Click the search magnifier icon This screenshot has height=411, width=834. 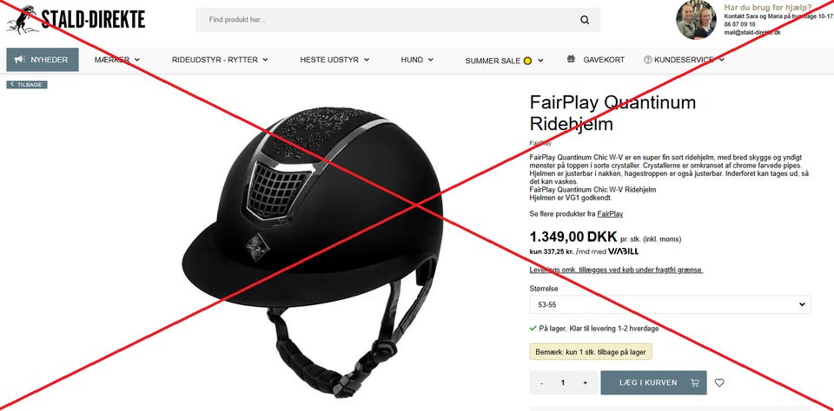click(585, 20)
